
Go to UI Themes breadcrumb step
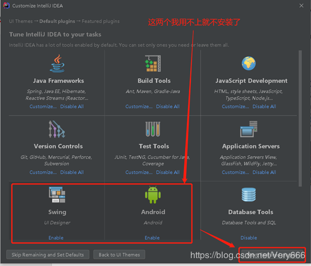click(x=21, y=21)
